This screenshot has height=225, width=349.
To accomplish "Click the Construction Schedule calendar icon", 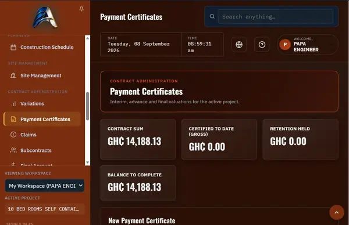I will click(x=13, y=48).
